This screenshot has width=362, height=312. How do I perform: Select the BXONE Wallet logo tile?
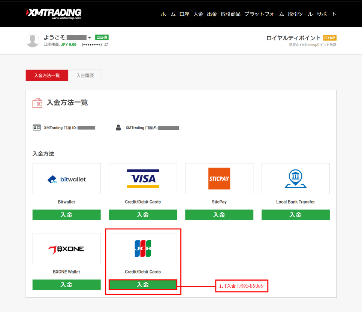click(67, 249)
